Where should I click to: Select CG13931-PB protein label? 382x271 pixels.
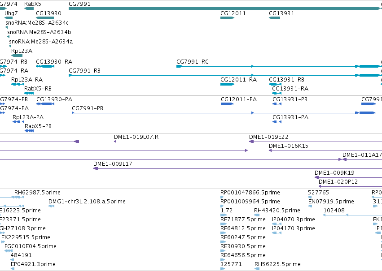(290, 99)
